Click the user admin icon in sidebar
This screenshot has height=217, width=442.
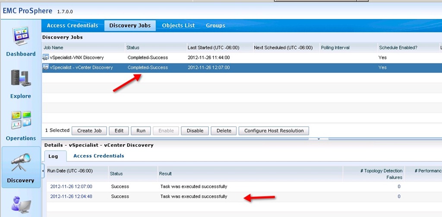tap(20, 205)
